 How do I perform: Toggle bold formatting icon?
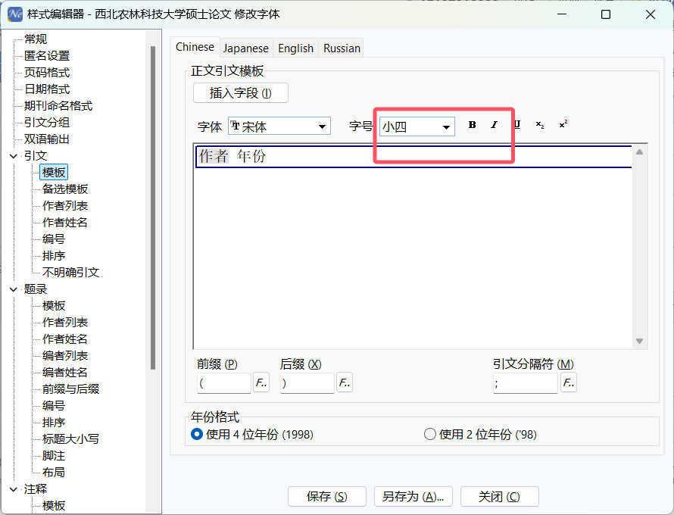(472, 125)
